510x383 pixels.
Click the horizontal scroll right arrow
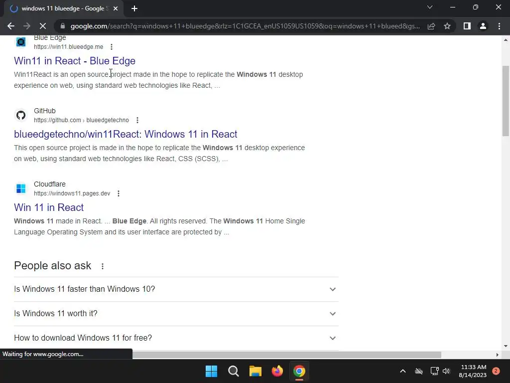pos(497,355)
